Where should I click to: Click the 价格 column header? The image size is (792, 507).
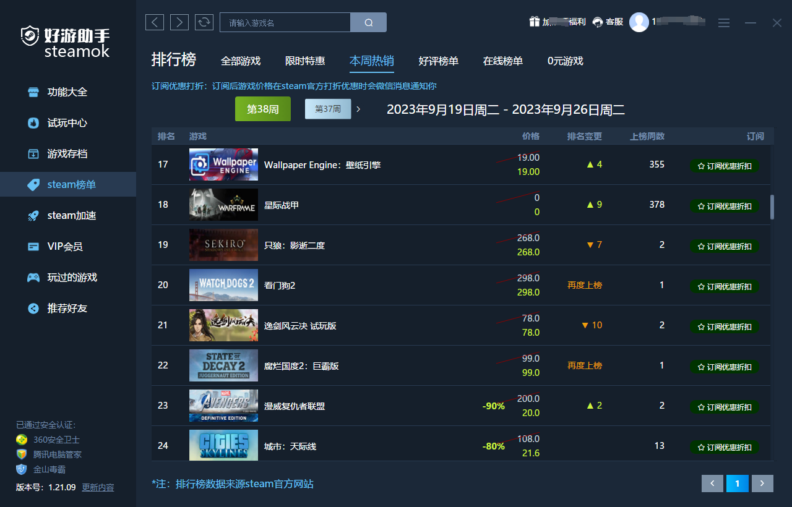(x=531, y=136)
